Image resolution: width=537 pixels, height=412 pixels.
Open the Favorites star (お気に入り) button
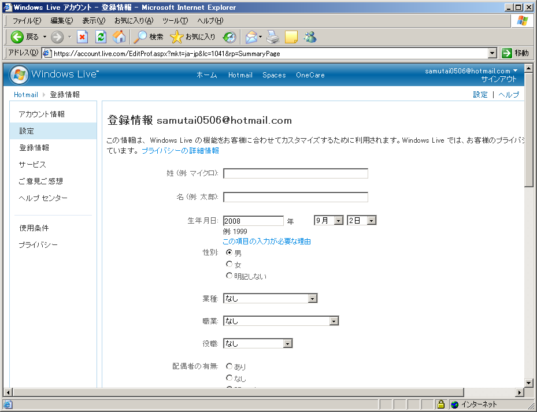(x=192, y=37)
